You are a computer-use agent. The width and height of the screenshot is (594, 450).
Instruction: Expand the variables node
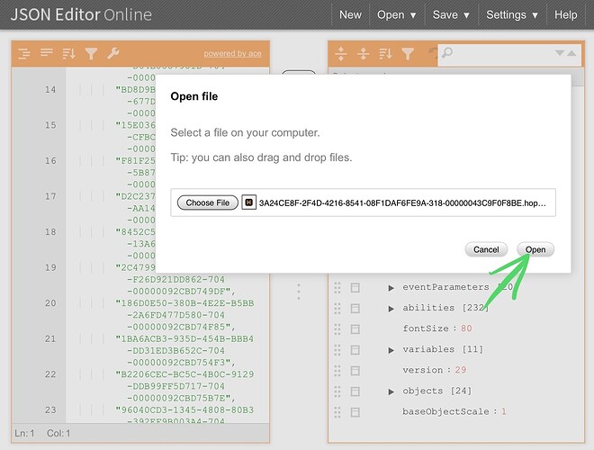click(x=391, y=350)
